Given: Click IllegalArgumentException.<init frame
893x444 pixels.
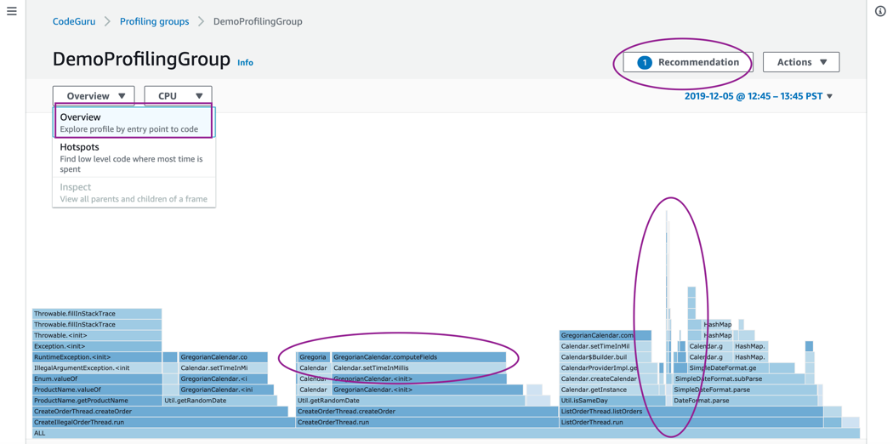Looking at the screenshot, I should [x=98, y=368].
